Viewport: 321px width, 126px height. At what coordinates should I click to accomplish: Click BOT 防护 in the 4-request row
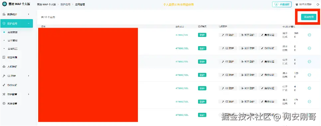tap(248, 88)
